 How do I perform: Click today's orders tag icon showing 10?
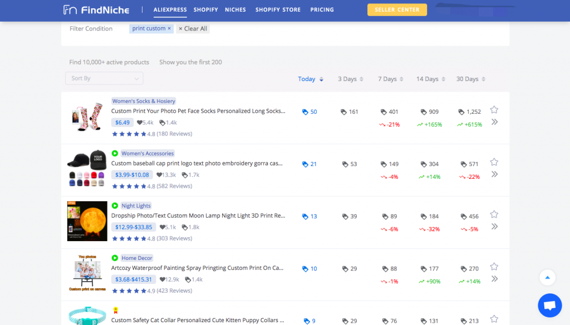[x=305, y=269]
